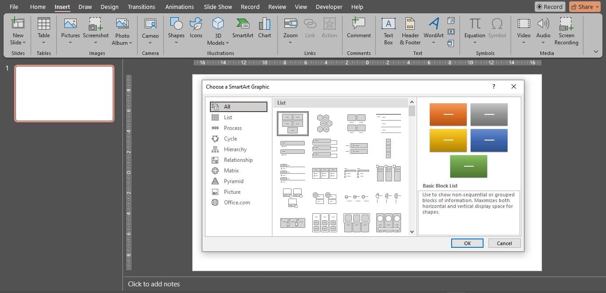Choose the hexagon cluster SmartArt layout
Image resolution: width=606 pixels, height=293 pixels.
(x=324, y=123)
